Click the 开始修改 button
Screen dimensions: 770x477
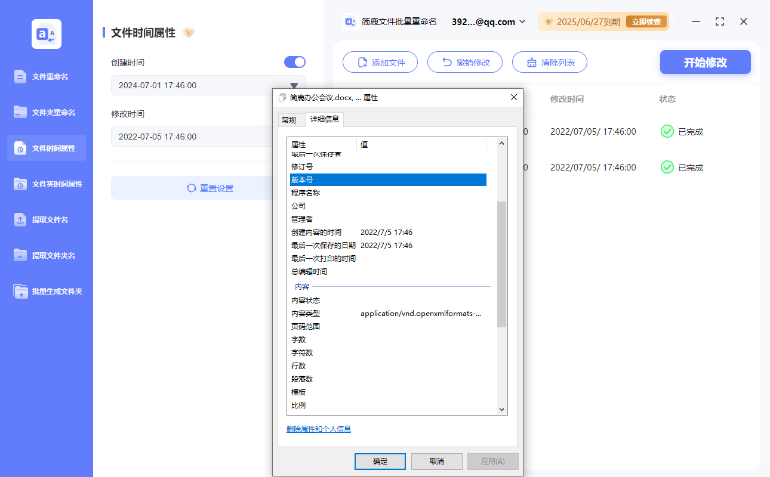tap(705, 62)
